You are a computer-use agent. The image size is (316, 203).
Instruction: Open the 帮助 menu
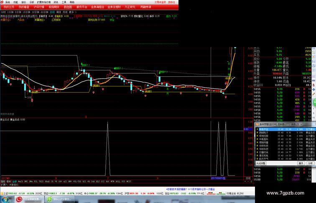[x=72, y=2]
